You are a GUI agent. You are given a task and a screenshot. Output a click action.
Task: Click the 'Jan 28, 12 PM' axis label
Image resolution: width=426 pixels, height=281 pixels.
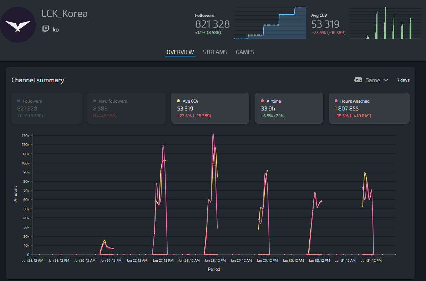215,261
